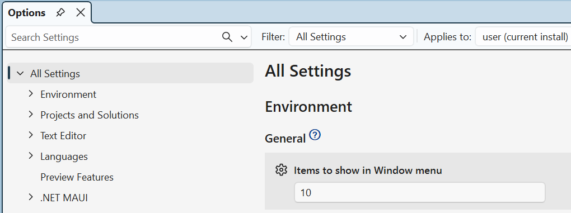
Task: Click the magnifier search icon
Action: click(x=227, y=37)
